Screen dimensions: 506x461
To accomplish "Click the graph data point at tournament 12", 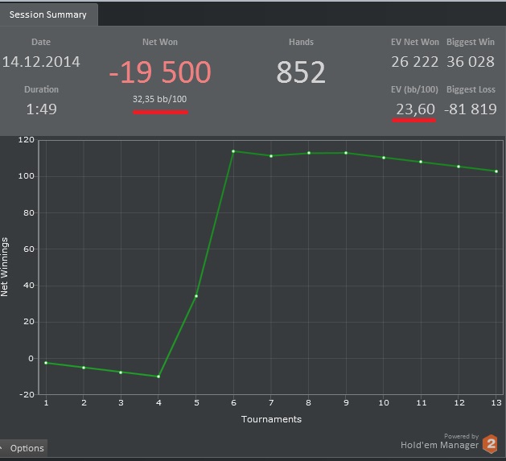I will tap(459, 167).
